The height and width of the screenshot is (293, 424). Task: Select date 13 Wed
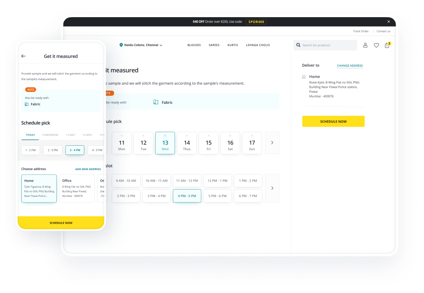[x=165, y=143]
